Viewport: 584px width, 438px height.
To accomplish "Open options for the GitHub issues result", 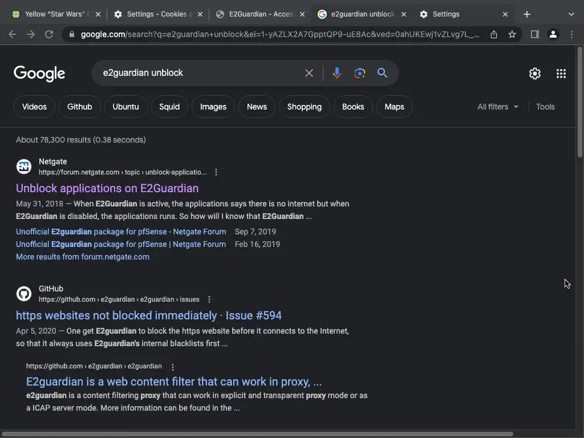I will pos(209,299).
